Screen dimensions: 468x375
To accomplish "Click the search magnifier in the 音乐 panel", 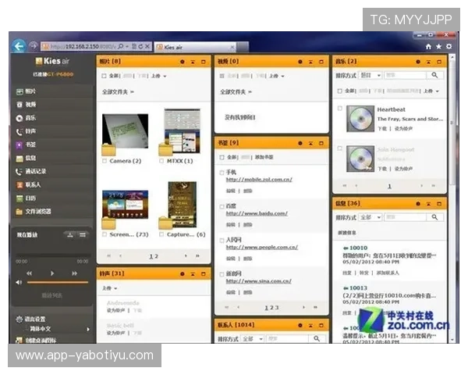I will (x=436, y=76).
